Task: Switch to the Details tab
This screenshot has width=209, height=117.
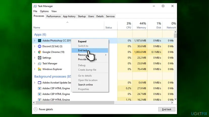Action: click(x=100, y=16)
